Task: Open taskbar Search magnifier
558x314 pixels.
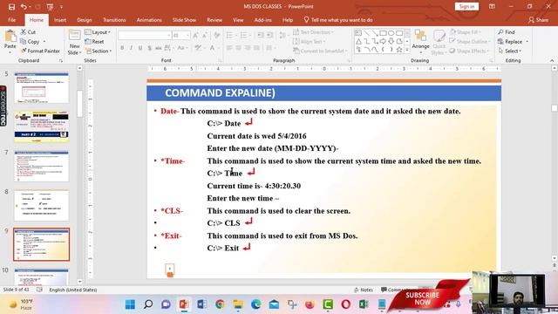Action: coord(148,304)
